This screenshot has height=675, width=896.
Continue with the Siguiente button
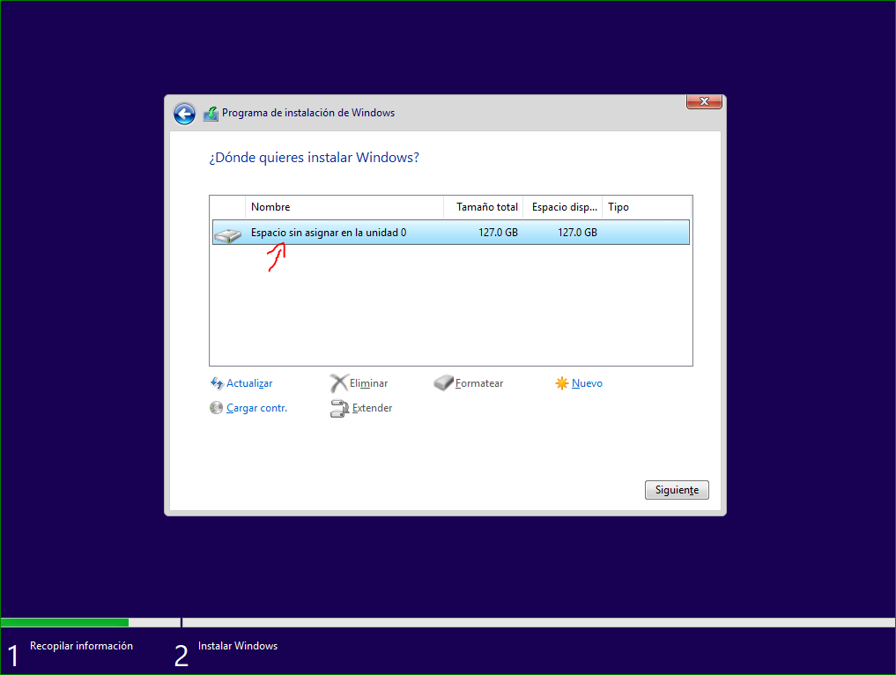tap(677, 490)
